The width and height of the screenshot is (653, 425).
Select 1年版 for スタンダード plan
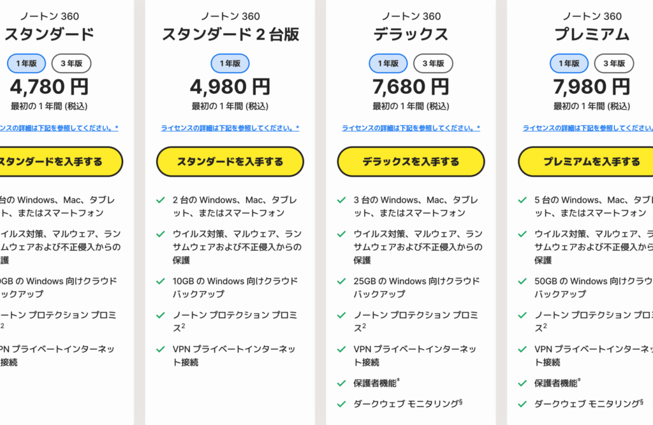click(x=26, y=64)
